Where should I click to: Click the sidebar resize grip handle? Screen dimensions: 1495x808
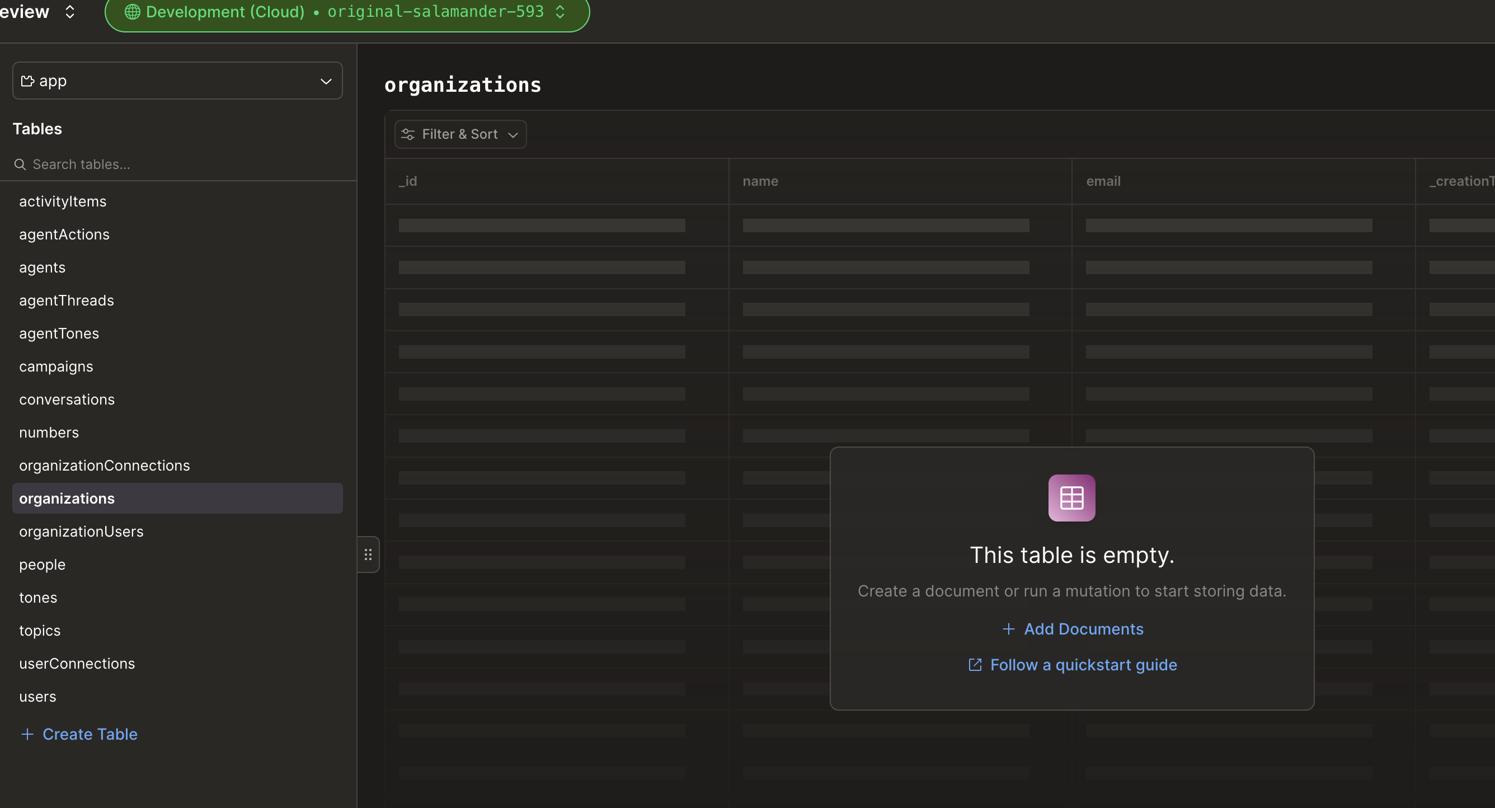pos(368,555)
